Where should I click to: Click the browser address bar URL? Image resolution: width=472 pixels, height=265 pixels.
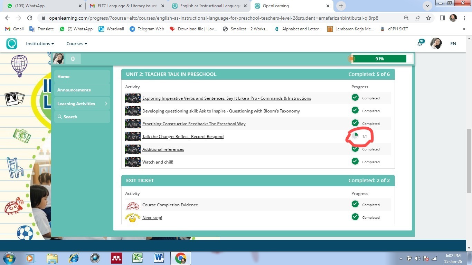click(x=214, y=18)
